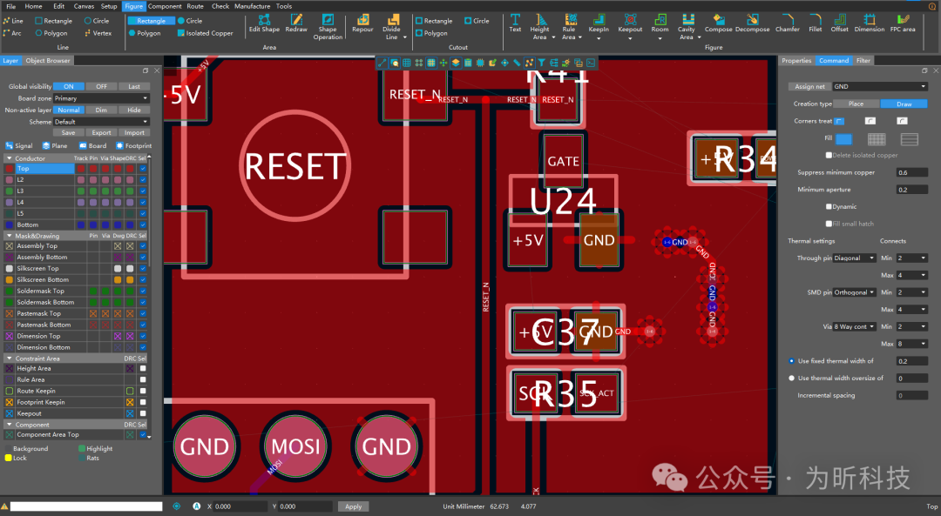The image size is (941, 516).
Task: Select the Edit Shape tool
Action: [264, 21]
